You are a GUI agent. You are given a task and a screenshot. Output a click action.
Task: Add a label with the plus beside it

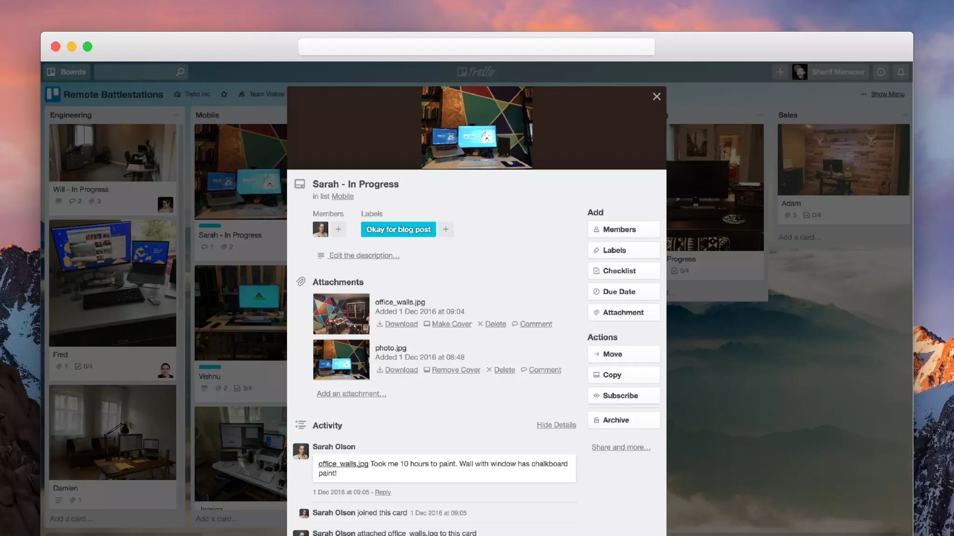(x=446, y=229)
